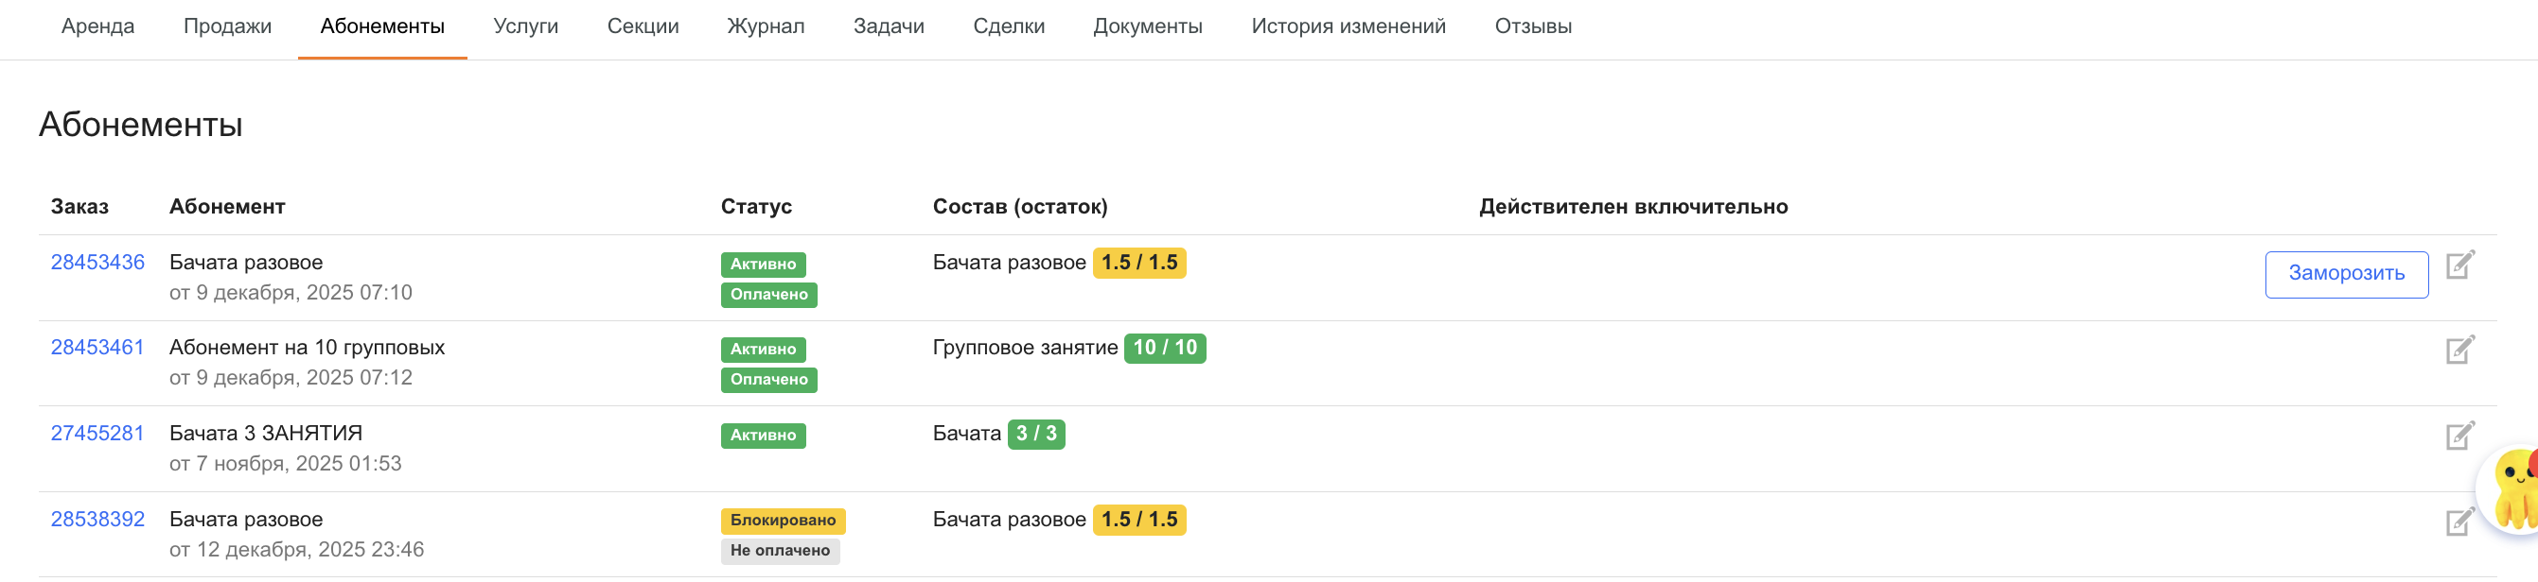Edit the Бачата 3 ЗАНЯТИЯ subscription
2538x582 pixels.
point(2459,436)
